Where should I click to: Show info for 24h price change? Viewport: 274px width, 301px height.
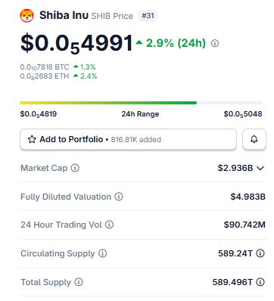point(215,43)
